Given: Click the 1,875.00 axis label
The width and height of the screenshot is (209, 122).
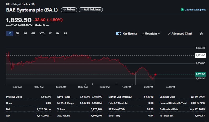Looking at the screenshot, I should 200,48.
